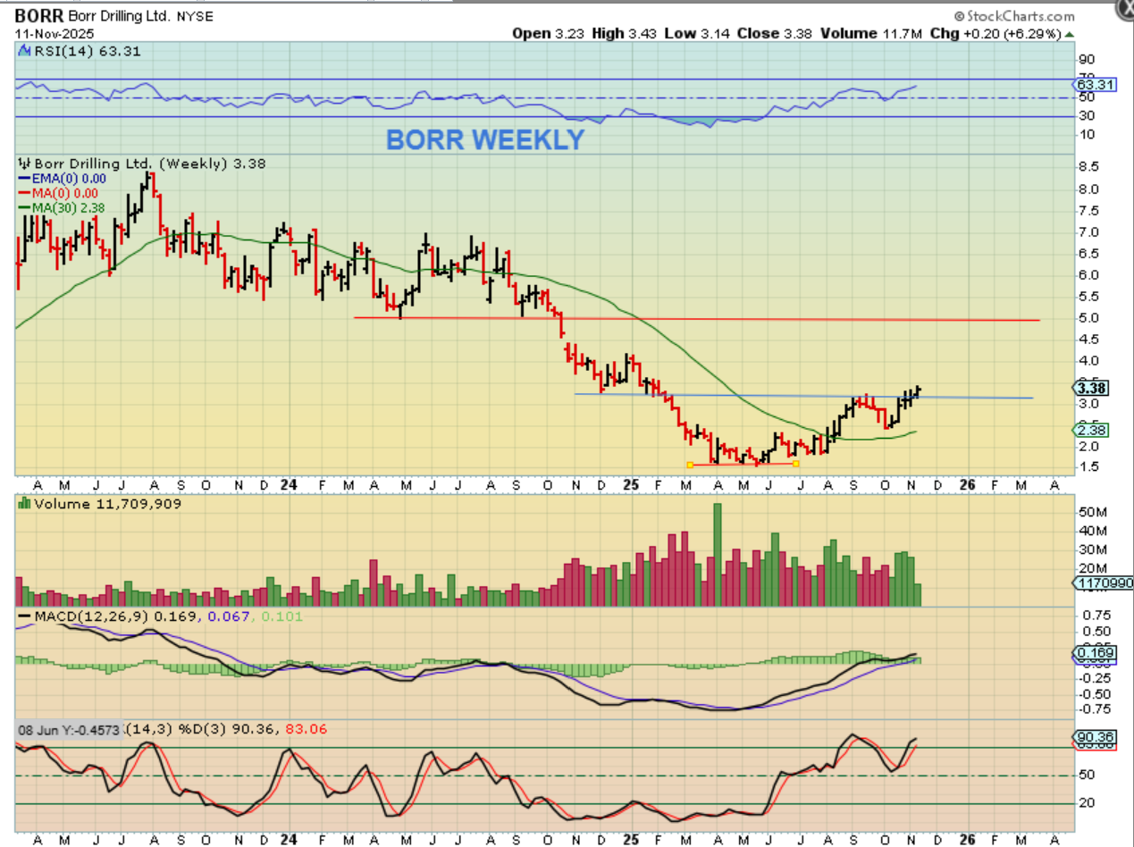Click the '08 Jun Y:-0.4573' crosshair readout
This screenshot has height=847, width=1134.
[x=70, y=730]
